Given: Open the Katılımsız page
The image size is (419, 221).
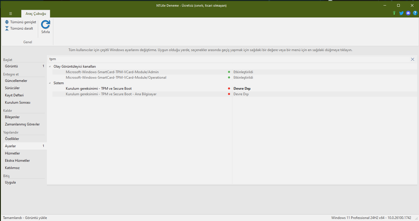Looking at the screenshot, I should (24, 168).
